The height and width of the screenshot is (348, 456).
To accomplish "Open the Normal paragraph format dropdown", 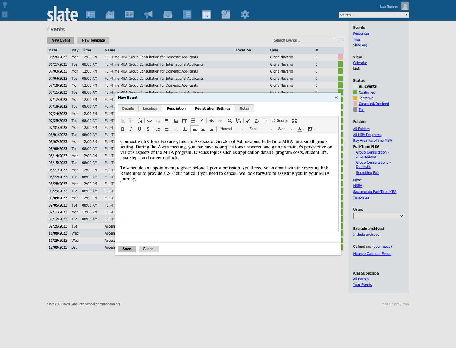I will 232,129.
